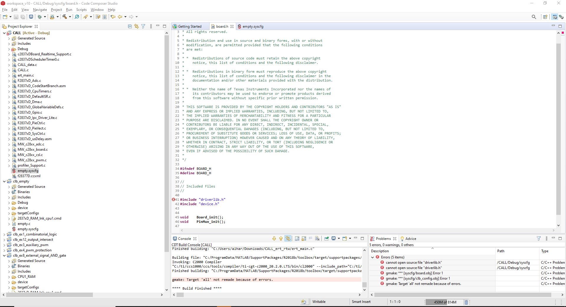Click the Debug bug icon in the toolbar
The width and height of the screenshot is (566, 307).
pos(40,17)
